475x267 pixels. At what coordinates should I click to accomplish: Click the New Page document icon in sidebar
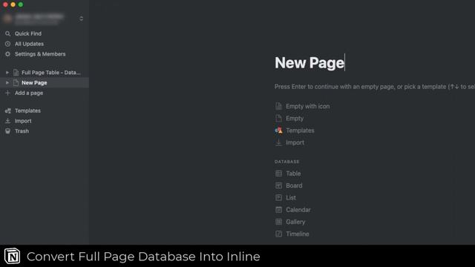[16, 82]
